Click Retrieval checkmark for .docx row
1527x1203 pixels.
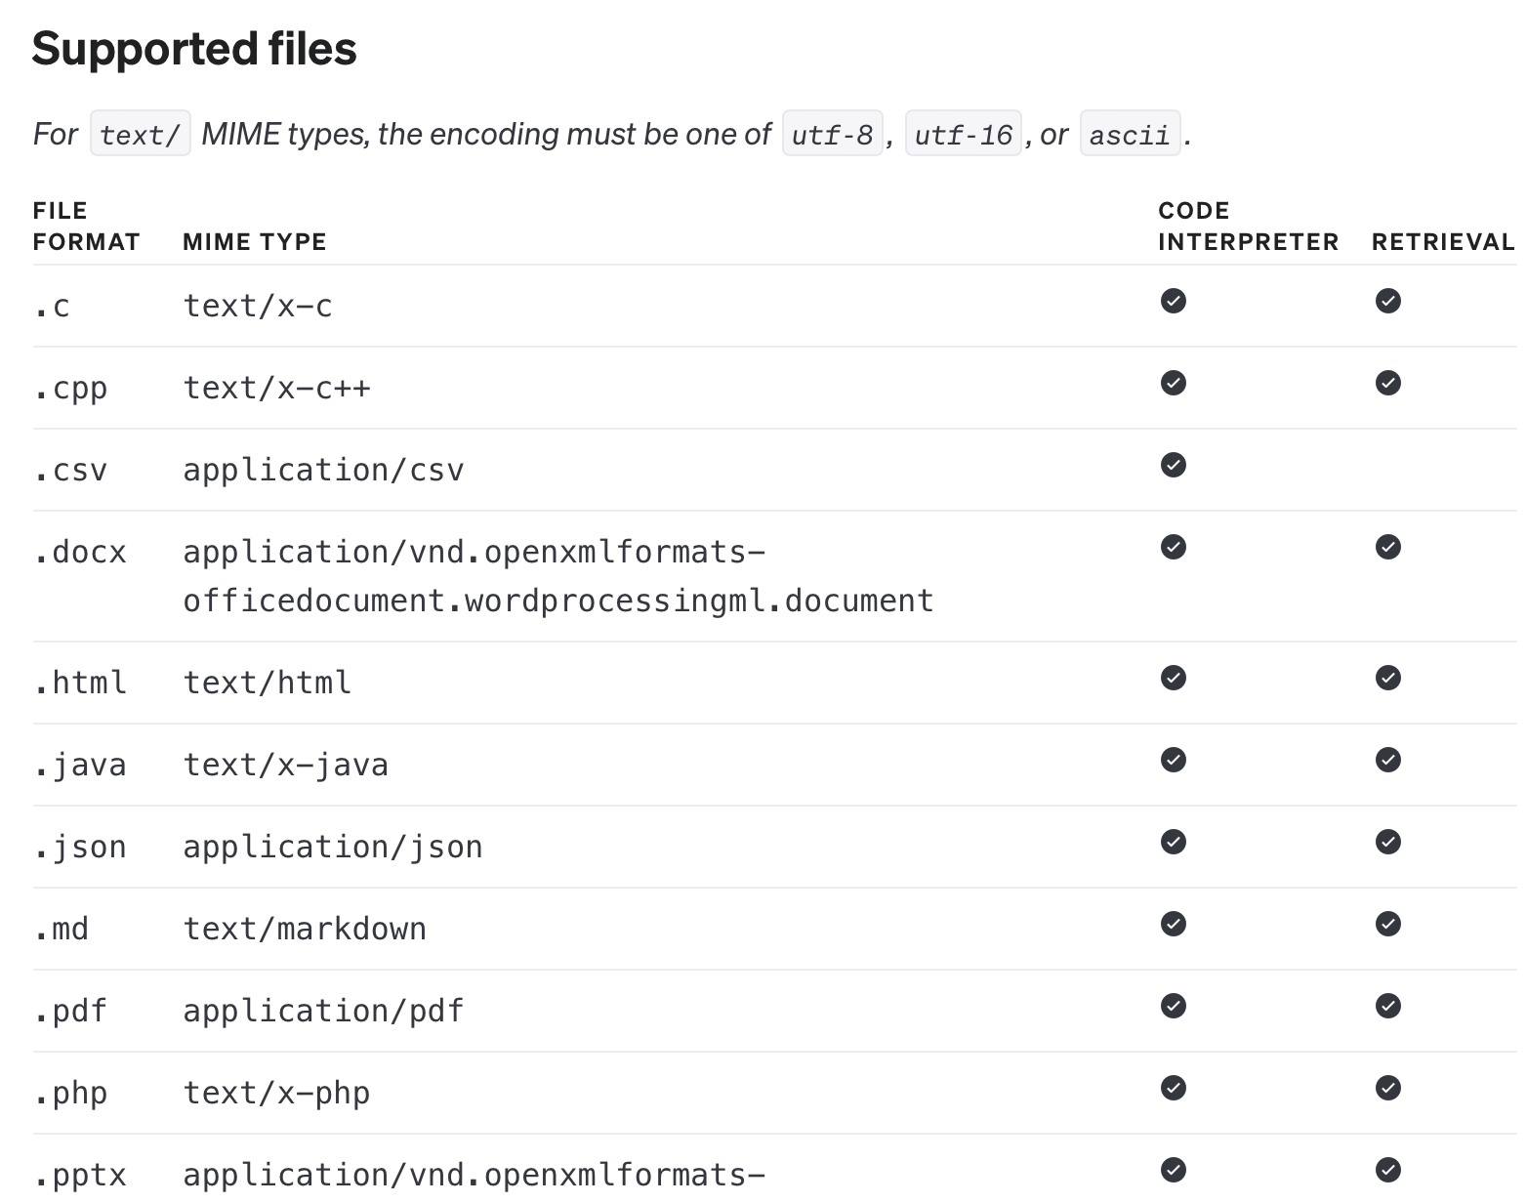click(1387, 547)
